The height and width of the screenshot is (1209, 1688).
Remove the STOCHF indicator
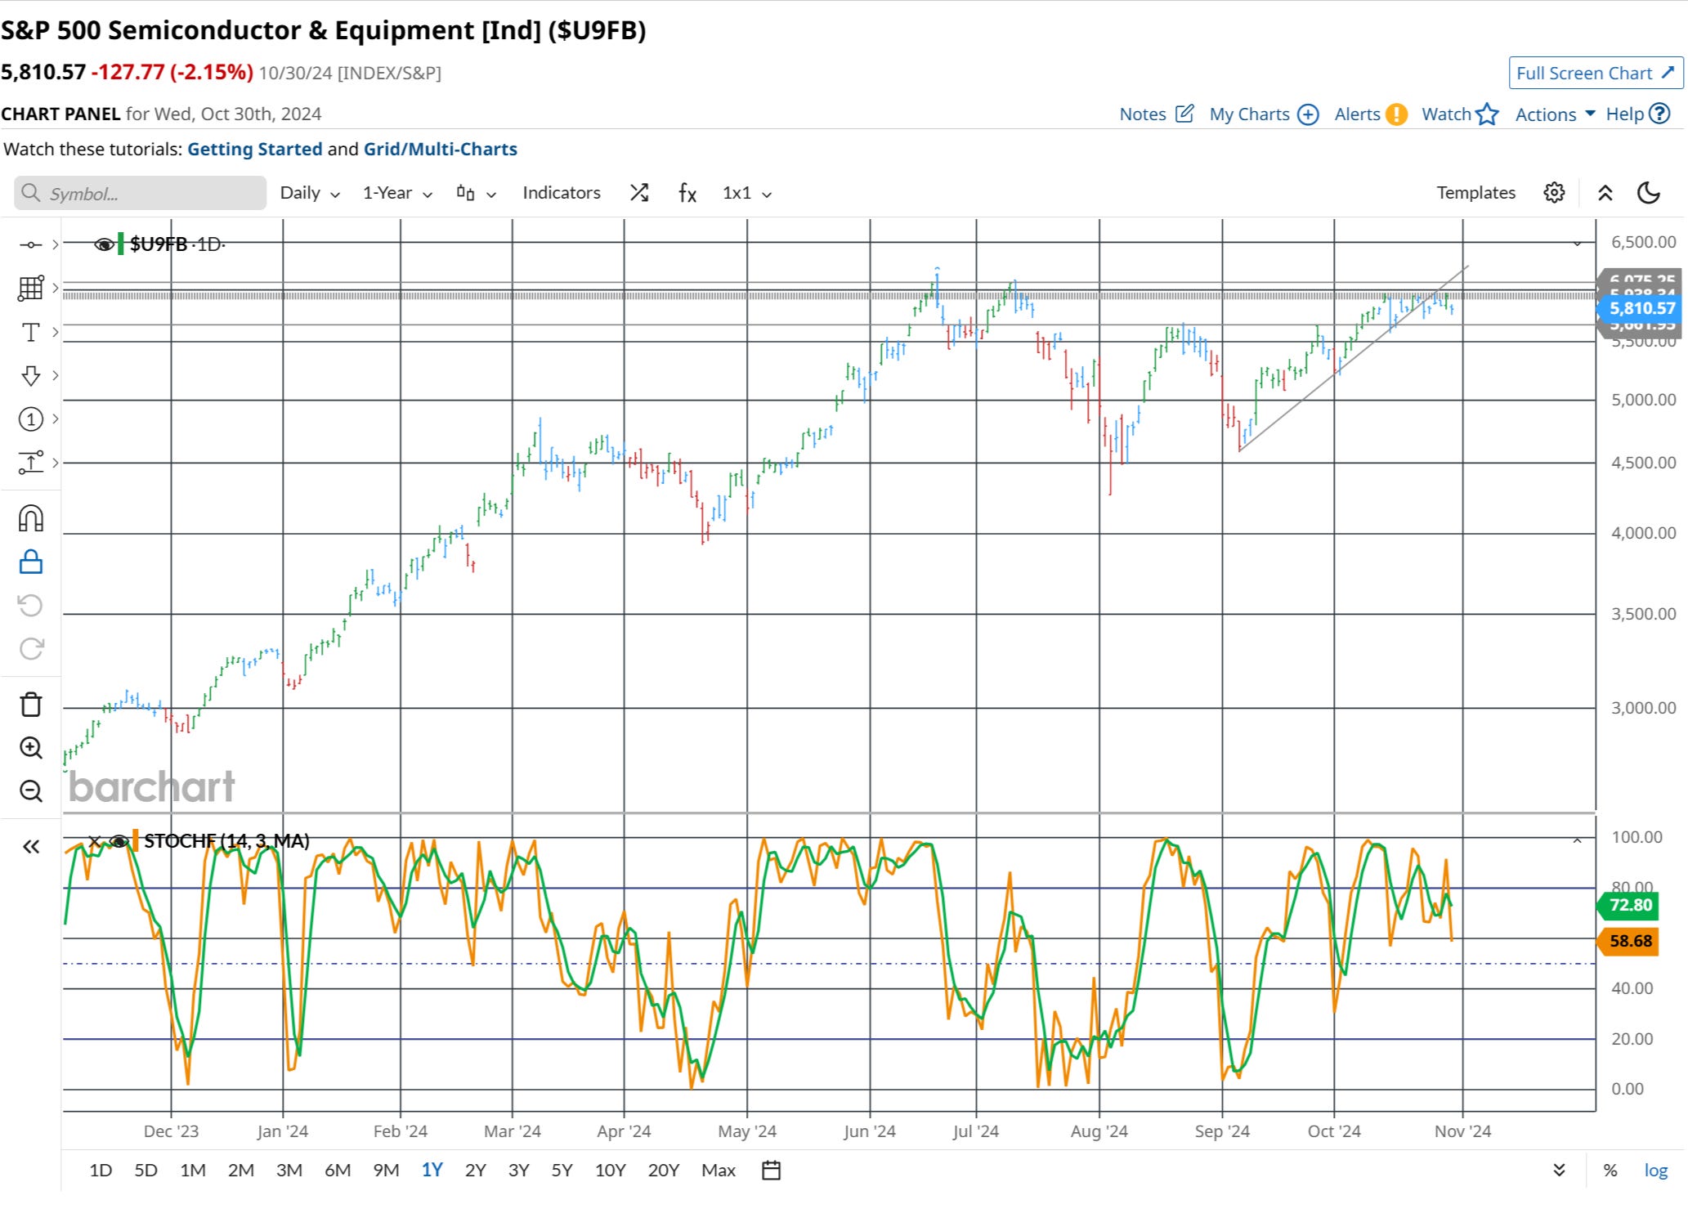click(94, 841)
